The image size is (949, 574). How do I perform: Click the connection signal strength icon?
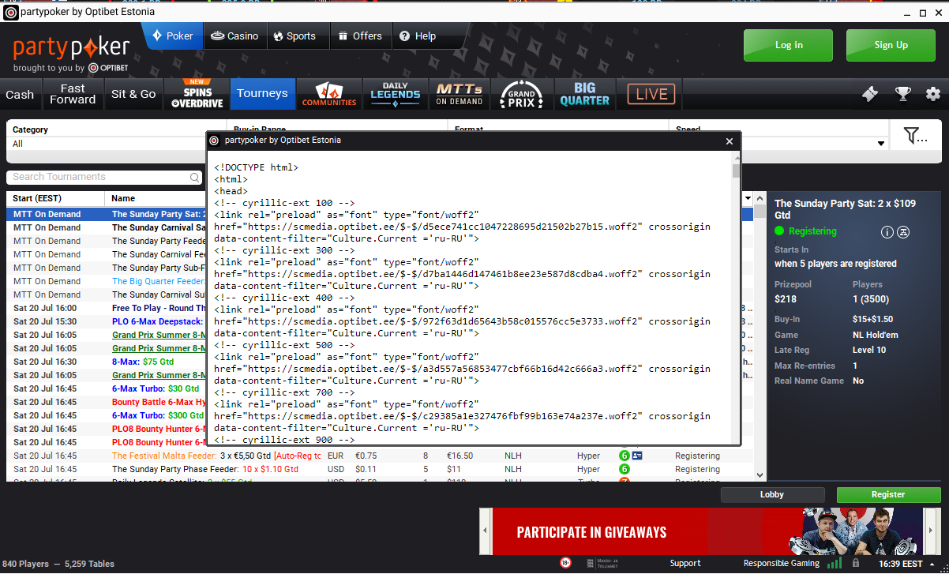coord(834,563)
